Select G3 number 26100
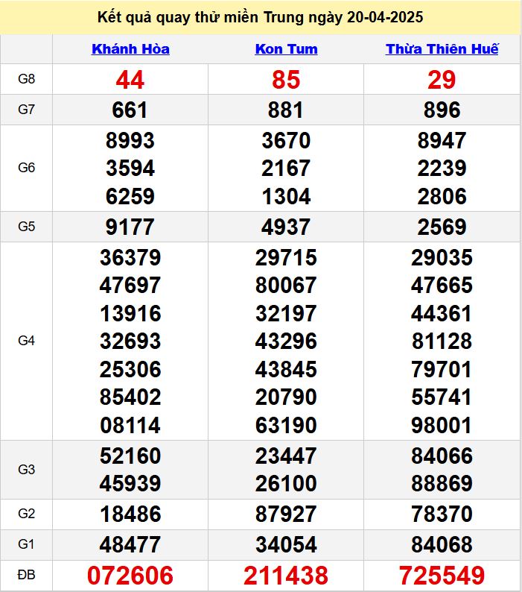 [286, 484]
